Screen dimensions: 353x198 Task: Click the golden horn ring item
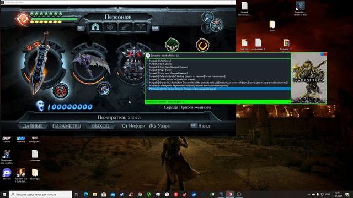pyautogui.click(x=202, y=45)
